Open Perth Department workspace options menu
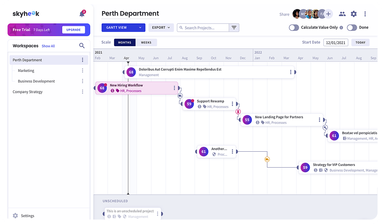The height and width of the screenshot is (224, 382). 83,60
